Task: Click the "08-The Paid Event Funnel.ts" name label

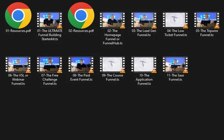Action: point(81,77)
